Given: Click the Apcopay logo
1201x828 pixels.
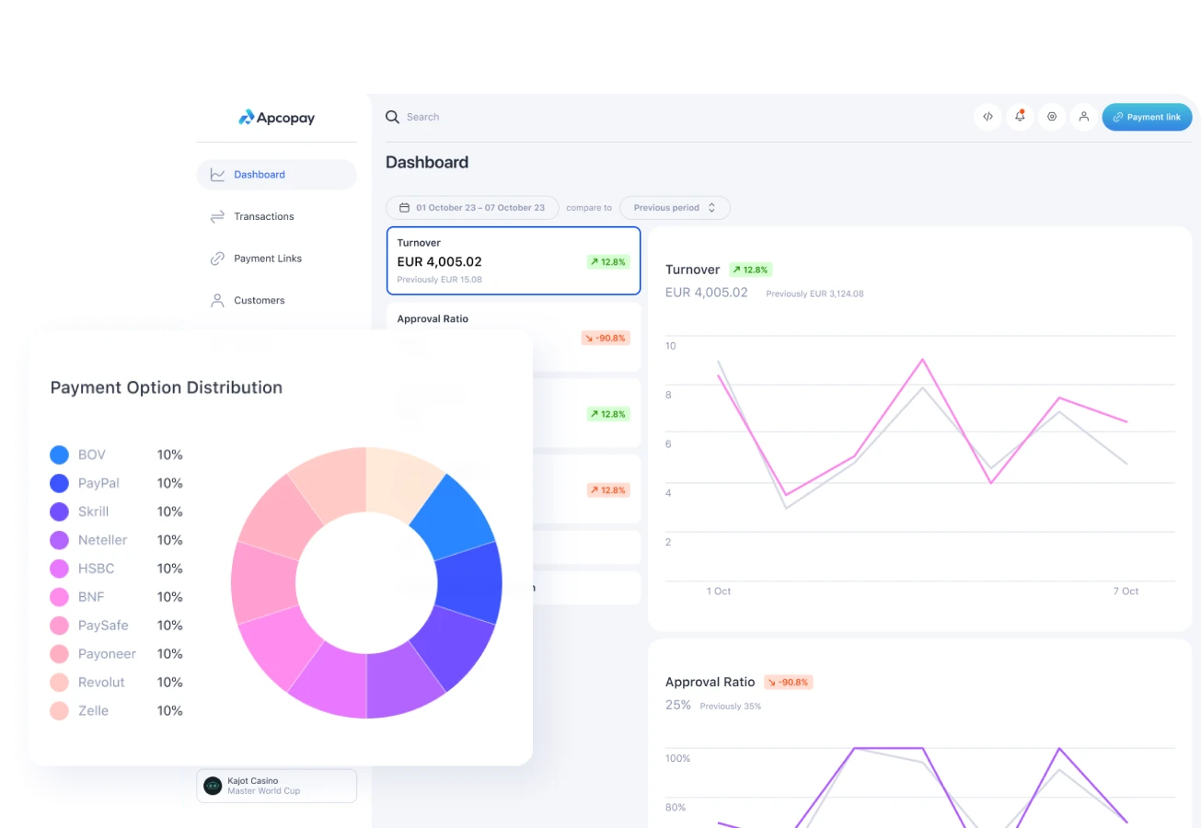Looking at the screenshot, I should coord(276,118).
